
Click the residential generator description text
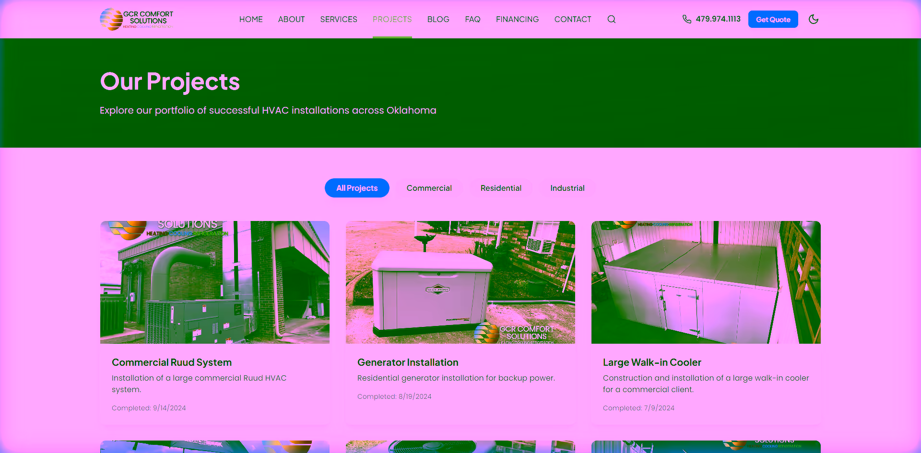tap(456, 378)
